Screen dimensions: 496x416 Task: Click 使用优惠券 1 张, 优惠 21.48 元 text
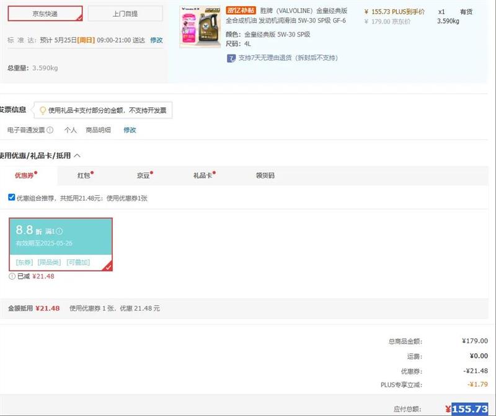click(115, 309)
